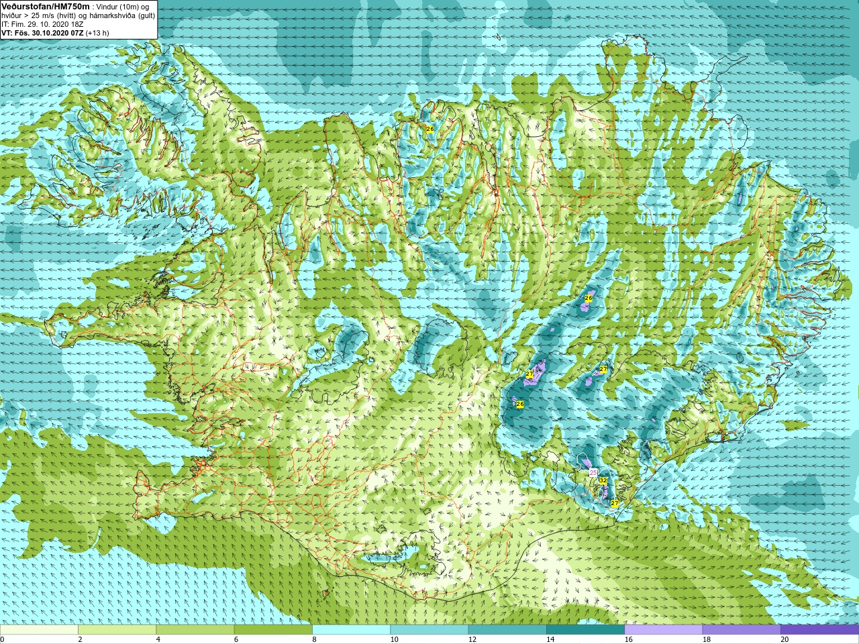The width and height of the screenshot is (859, 644).
Task: Click the scale label 14
Action: [550, 639]
